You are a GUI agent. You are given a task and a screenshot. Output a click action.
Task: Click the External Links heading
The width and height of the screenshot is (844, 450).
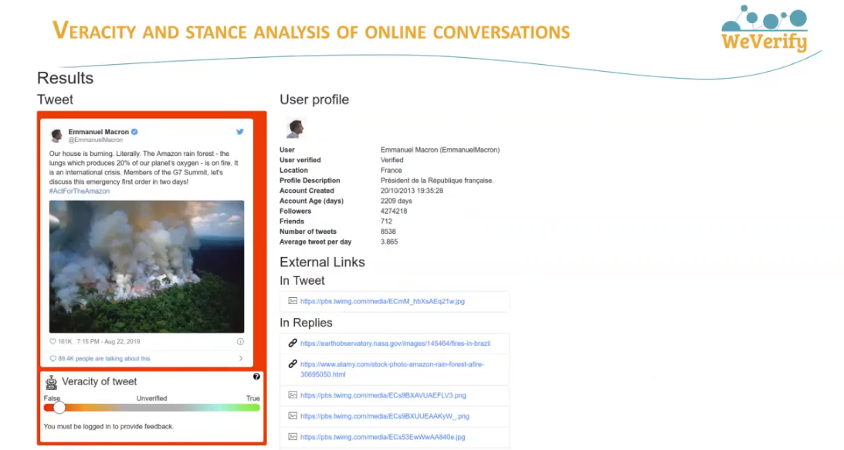pos(323,262)
